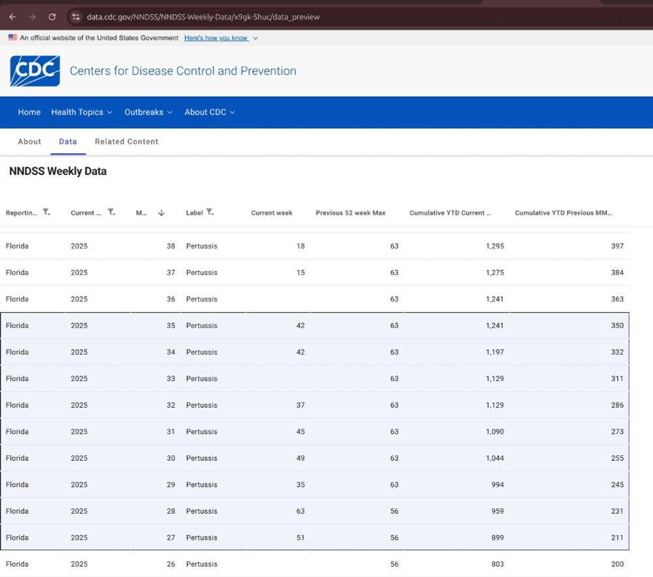
Task: Click week number 33 cell
Action: [170, 379]
